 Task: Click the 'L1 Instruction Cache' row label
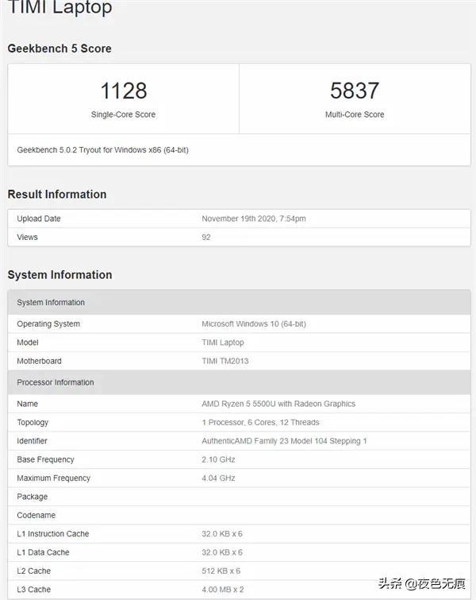[x=52, y=534]
